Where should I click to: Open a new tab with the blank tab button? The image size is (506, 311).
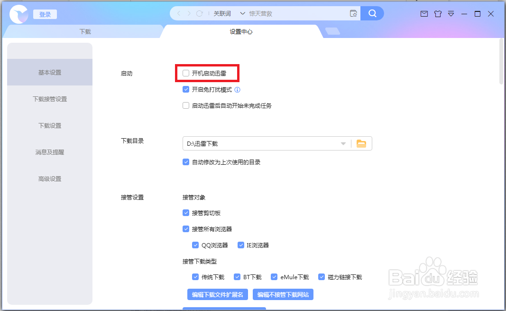pos(332,31)
